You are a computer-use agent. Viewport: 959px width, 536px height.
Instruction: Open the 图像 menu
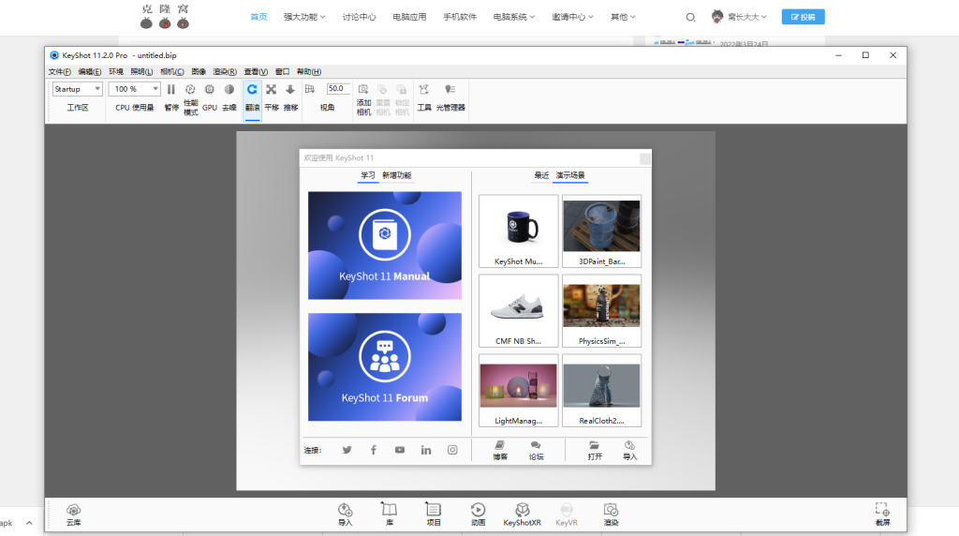[x=199, y=71]
